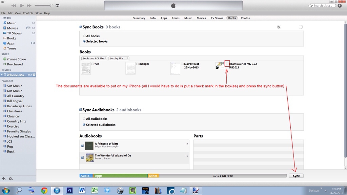Check the NoPostTest-22Nov2013 book checkbox
The height and width of the screenshot is (195, 347).
[182, 64]
